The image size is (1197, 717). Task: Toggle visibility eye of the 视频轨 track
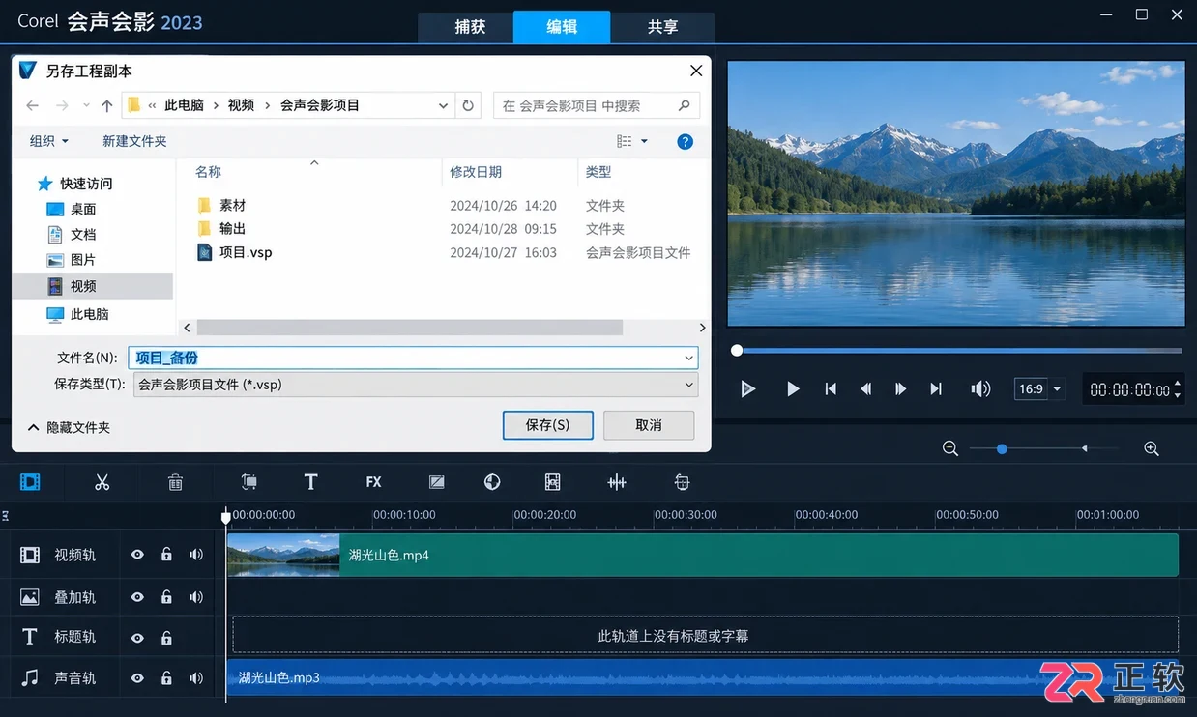(x=137, y=555)
